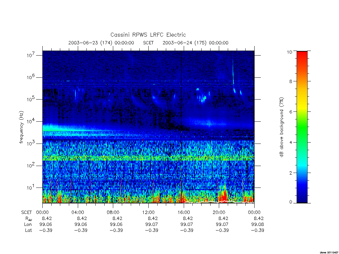The height and width of the screenshot is (254, 339).
Task: Click the 10^1 frequency tick label
Action: coord(31,188)
